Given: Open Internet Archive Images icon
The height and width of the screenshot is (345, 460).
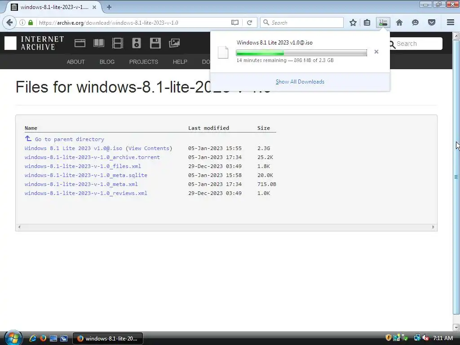Looking at the screenshot, I should (174, 43).
